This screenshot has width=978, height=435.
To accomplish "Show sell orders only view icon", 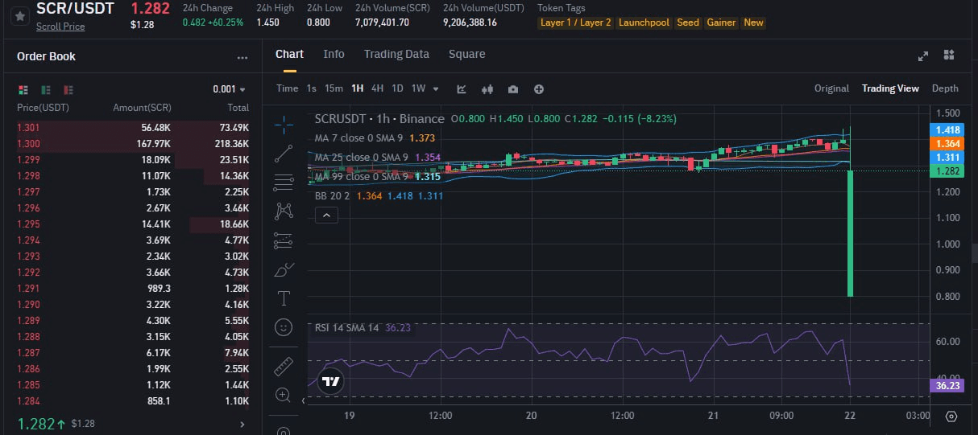I will click(68, 89).
